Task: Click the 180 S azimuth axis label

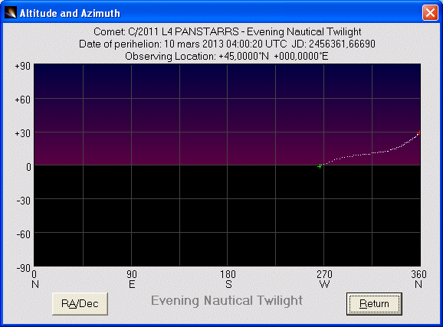Action: tap(228, 279)
